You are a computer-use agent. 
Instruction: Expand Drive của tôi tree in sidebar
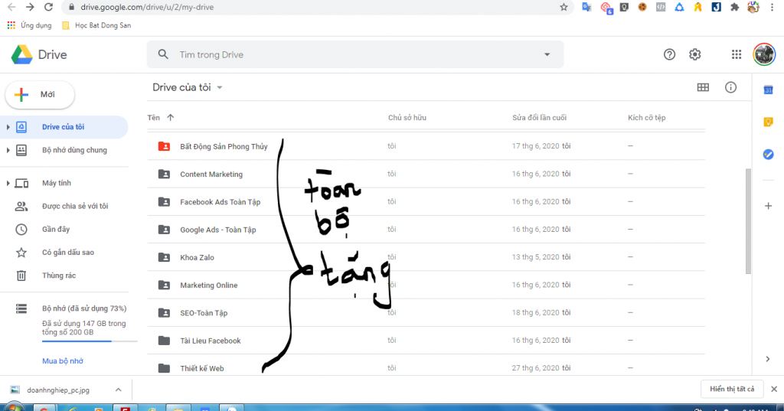tap(8, 127)
